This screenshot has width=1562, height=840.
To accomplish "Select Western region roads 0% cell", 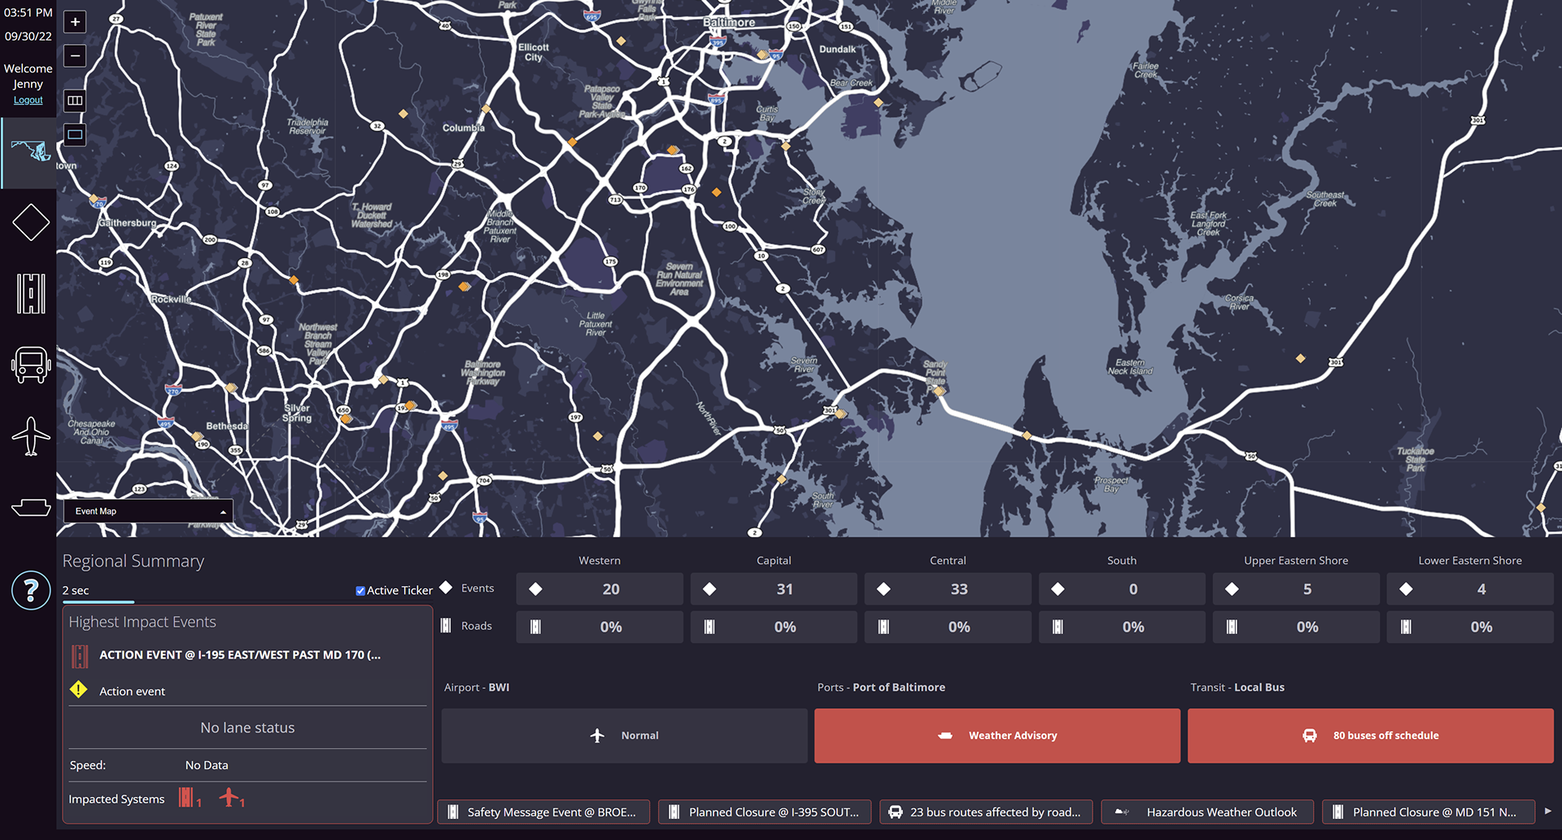I will pyautogui.click(x=600, y=627).
